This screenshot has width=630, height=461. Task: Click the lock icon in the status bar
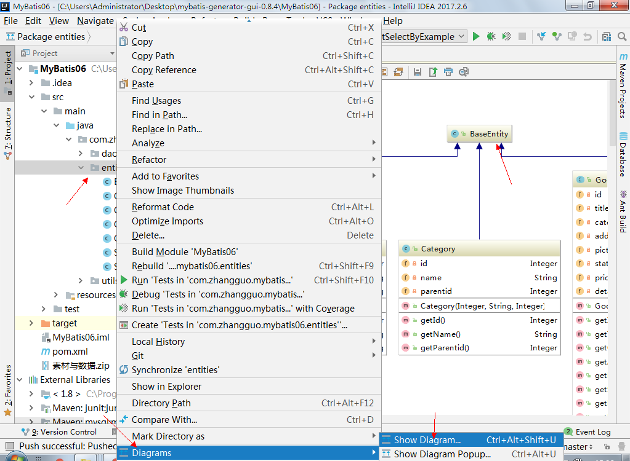click(607, 447)
